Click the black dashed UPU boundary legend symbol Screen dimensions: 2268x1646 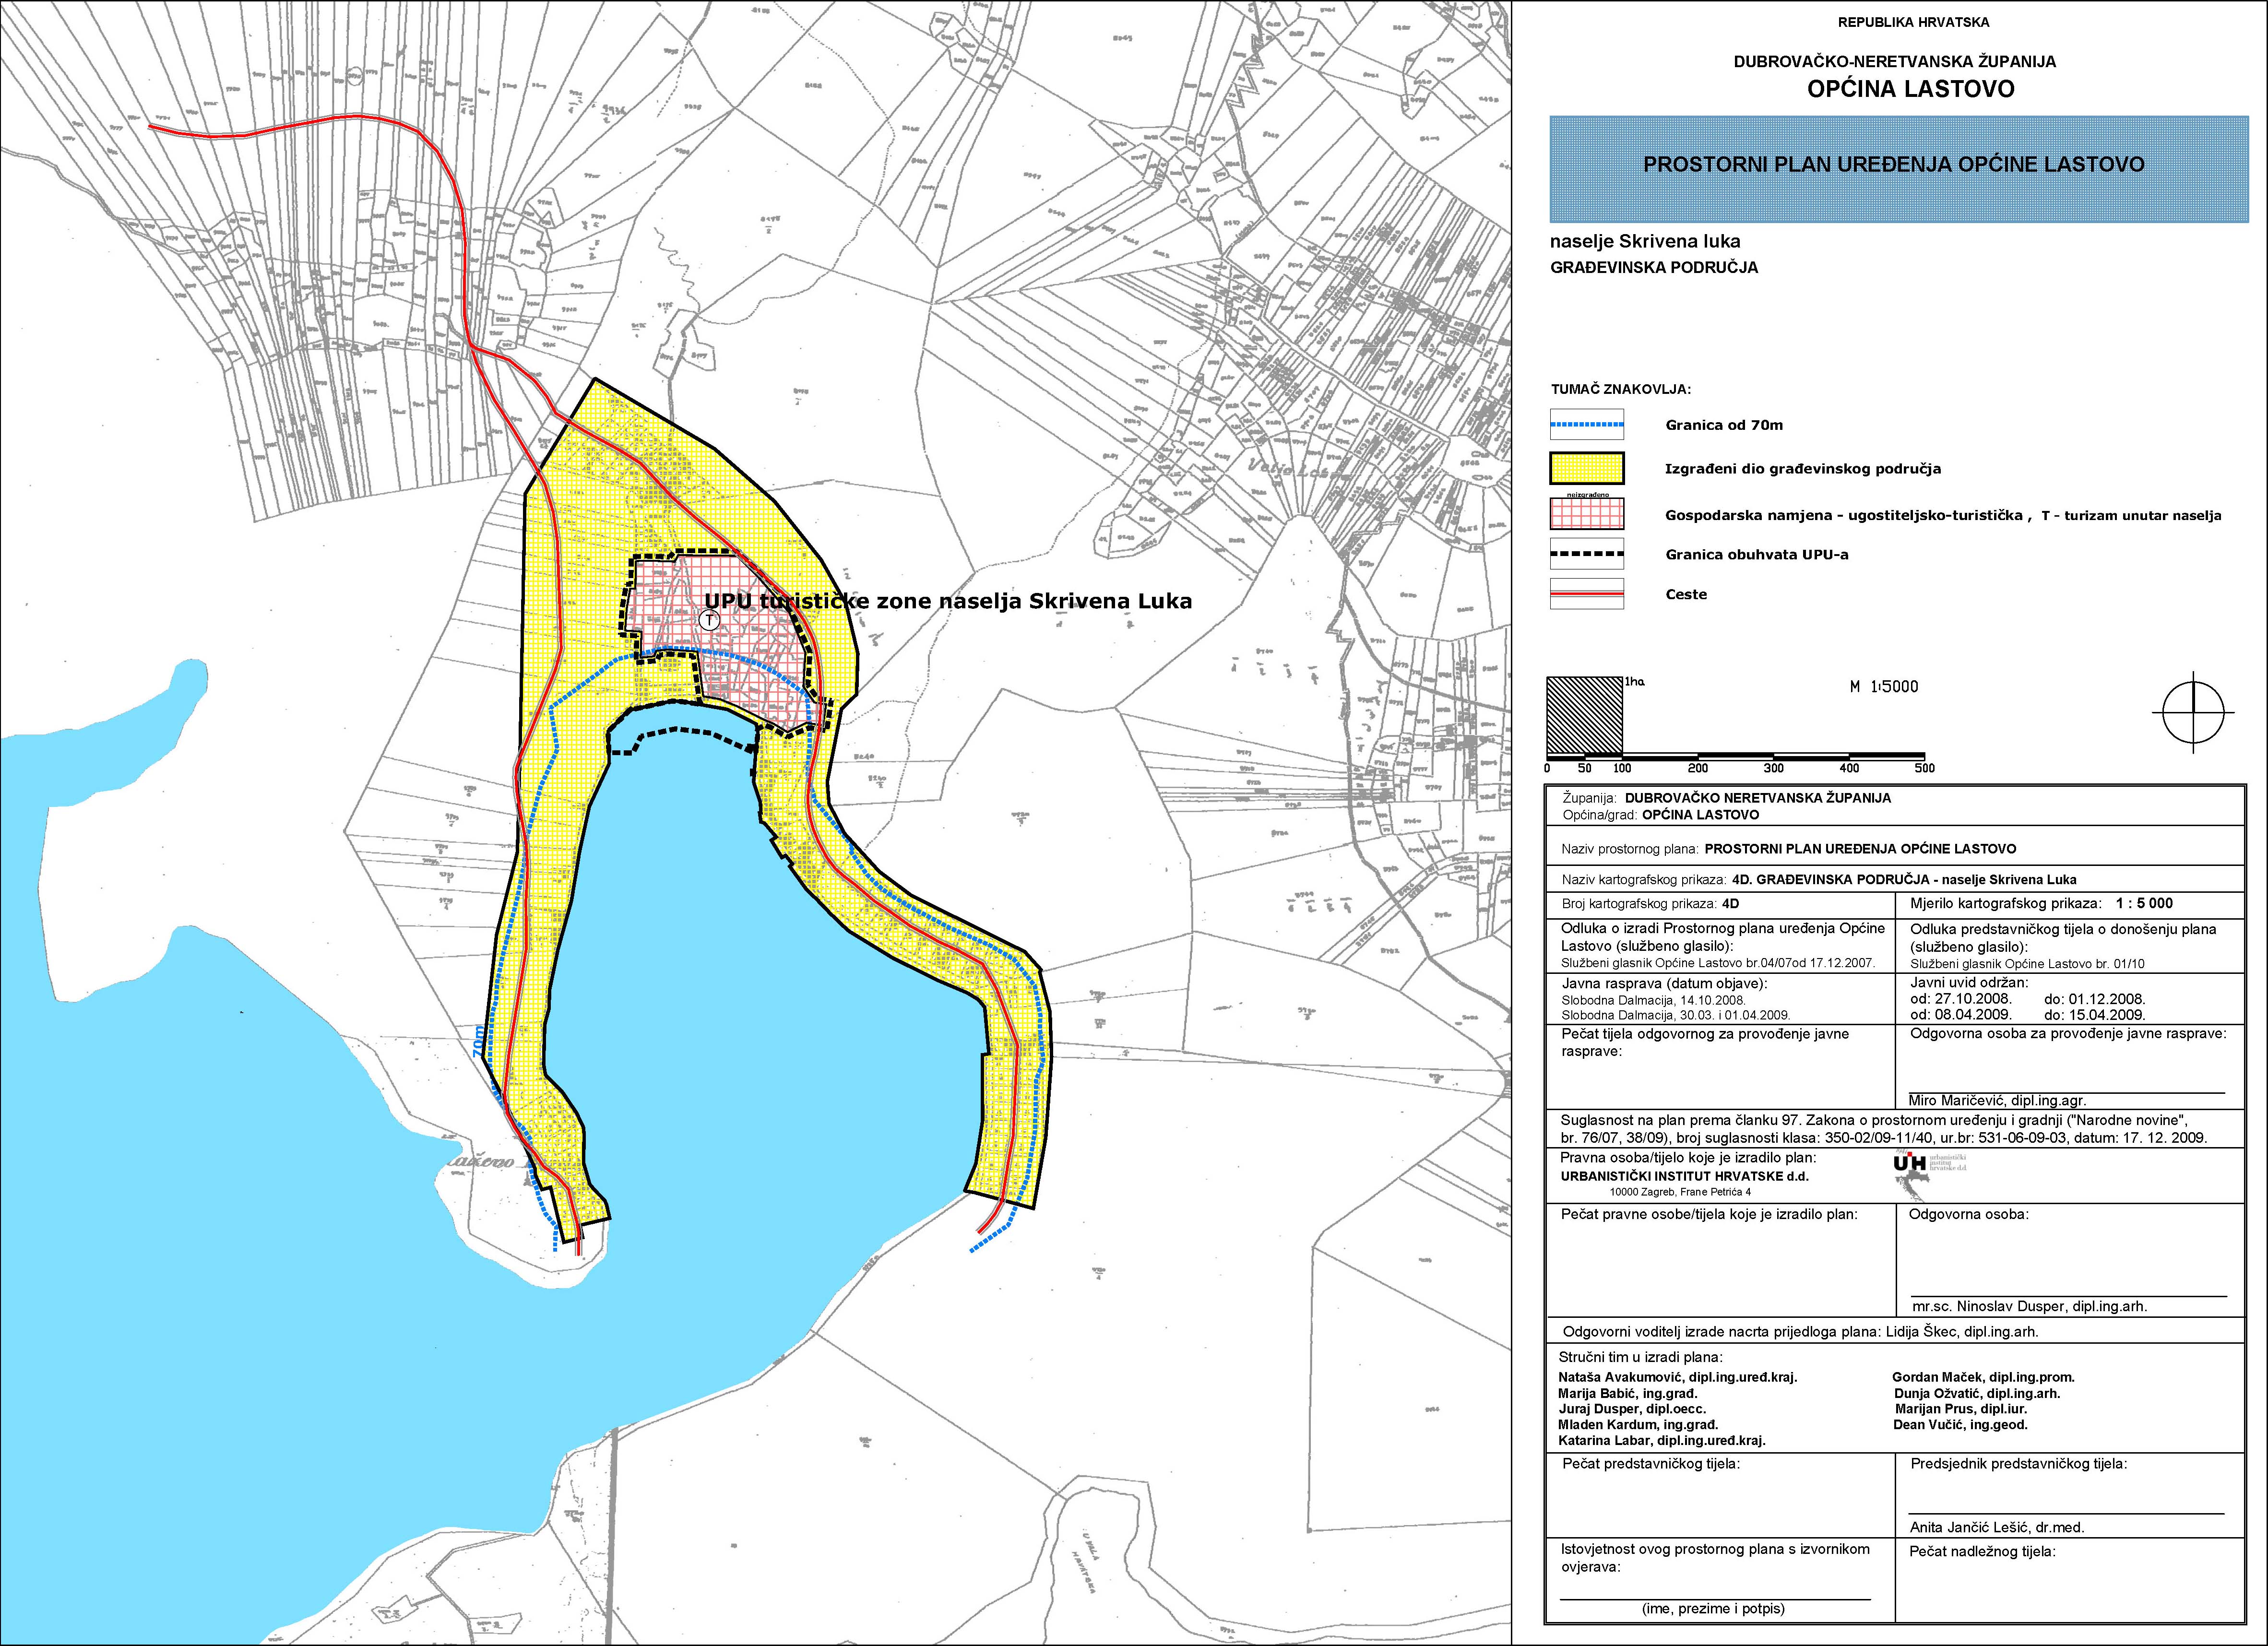point(1586,554)
